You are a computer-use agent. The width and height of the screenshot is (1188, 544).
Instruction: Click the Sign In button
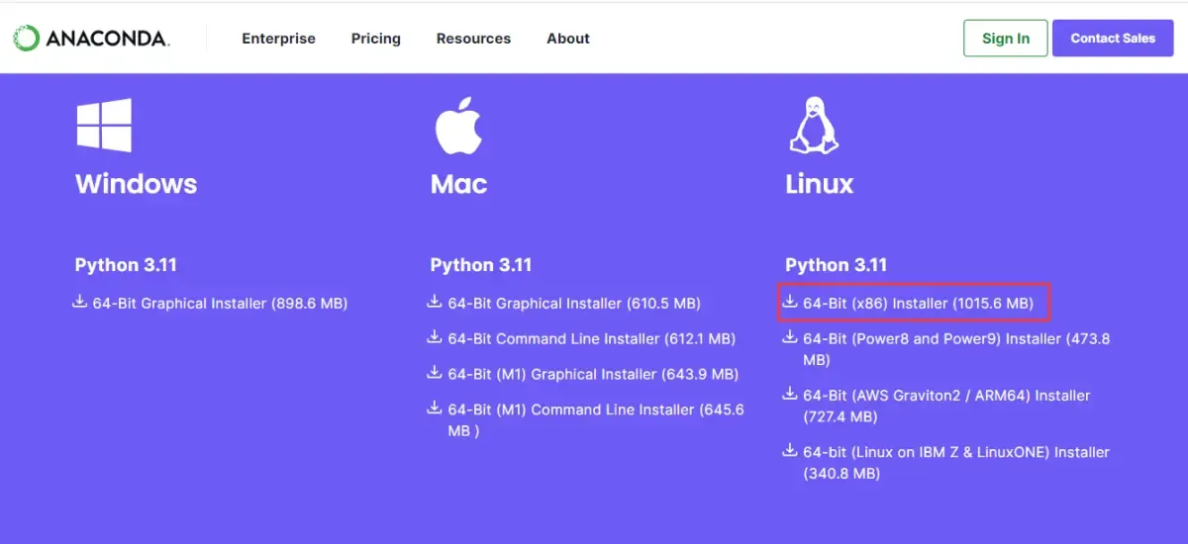coord(1005,39)
